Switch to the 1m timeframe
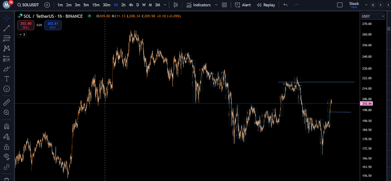Screen dimensions: 391x181 click(x=60, y=5)
